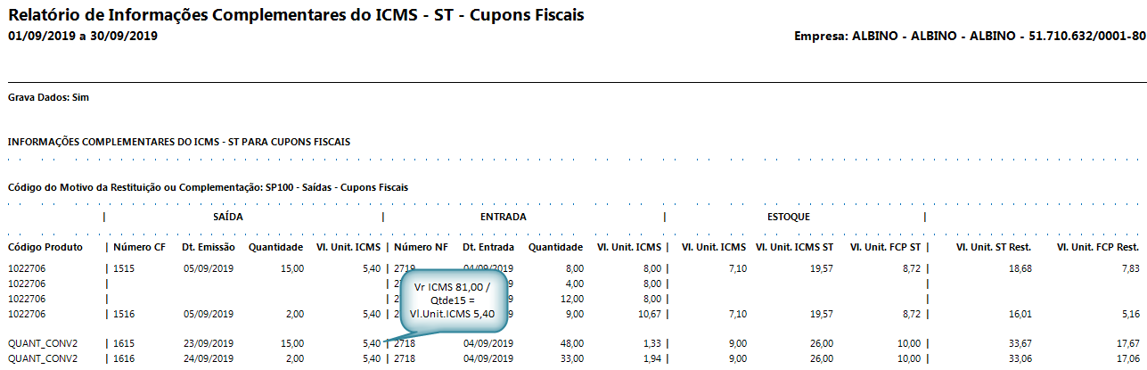Click the report title heading
This screenshot has height=370, width=1147.
point(296,16)
